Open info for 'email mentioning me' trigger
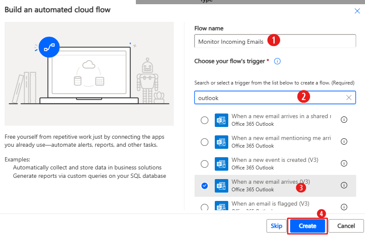Viewport: 365px width, 235px height. pos(344,142)
